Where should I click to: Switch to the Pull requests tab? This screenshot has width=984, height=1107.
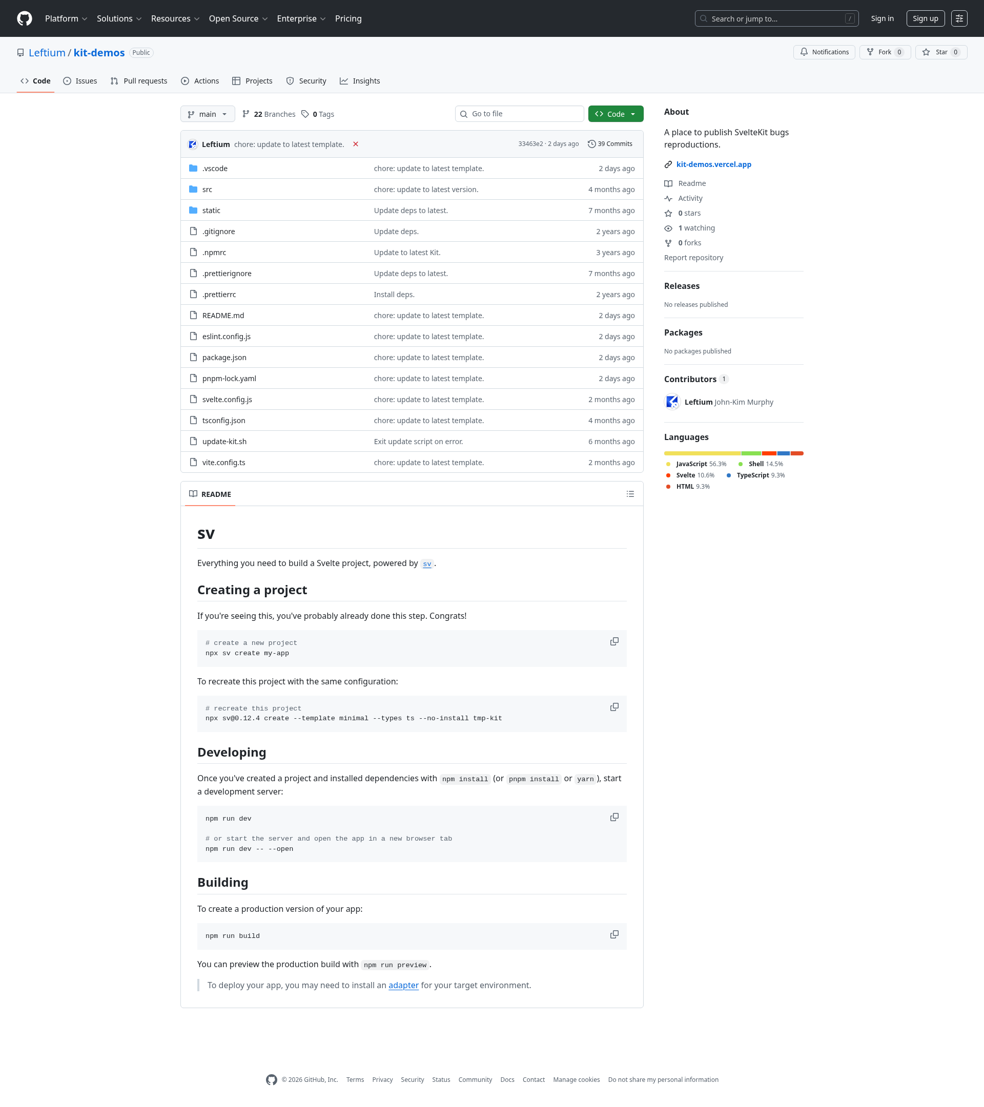[139, 81]
